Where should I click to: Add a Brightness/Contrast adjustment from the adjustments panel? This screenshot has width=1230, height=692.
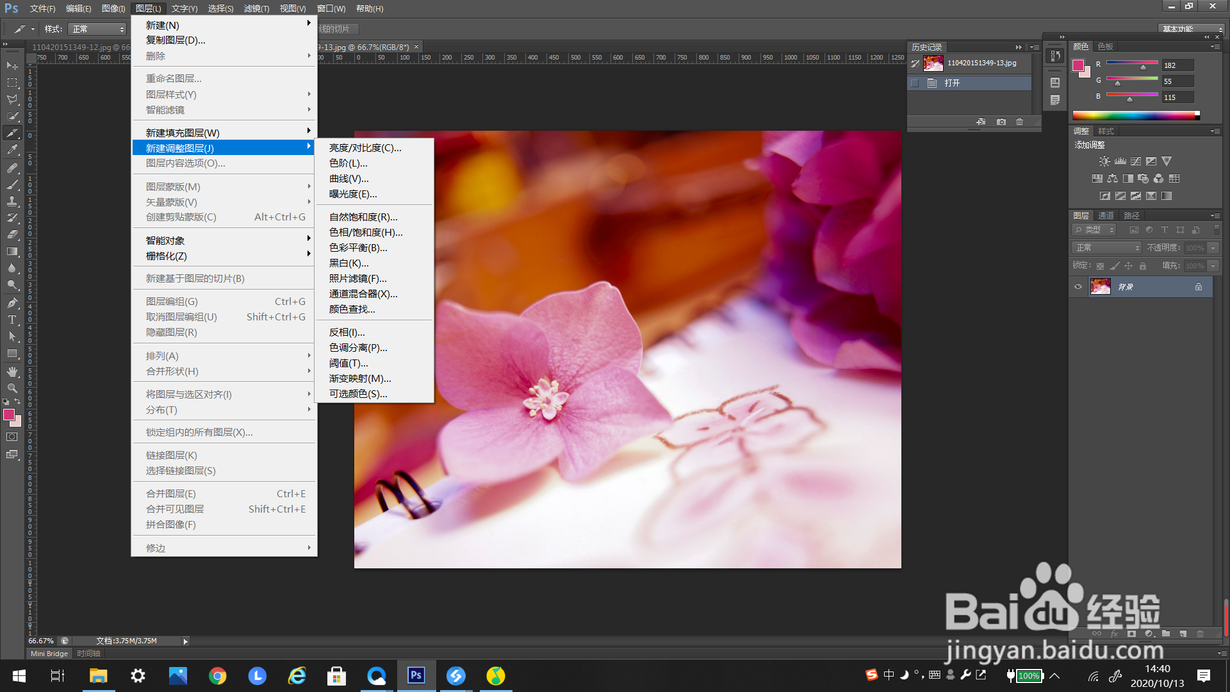point(1104,161)
